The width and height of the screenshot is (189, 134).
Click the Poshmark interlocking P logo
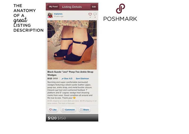[x=120, y=9]
